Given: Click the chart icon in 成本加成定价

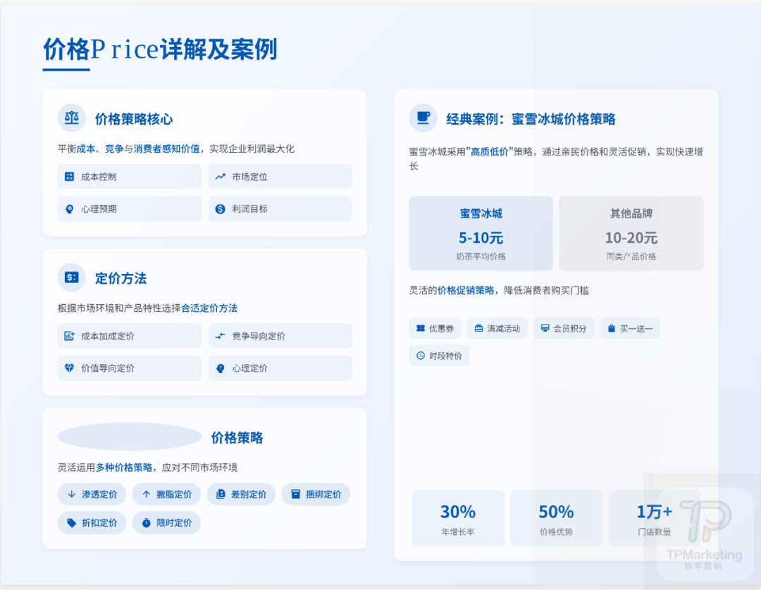Looking at the screenshot, I should pos(69,336).
